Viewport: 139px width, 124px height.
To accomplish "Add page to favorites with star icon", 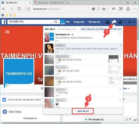I will (x=104, y=9).
